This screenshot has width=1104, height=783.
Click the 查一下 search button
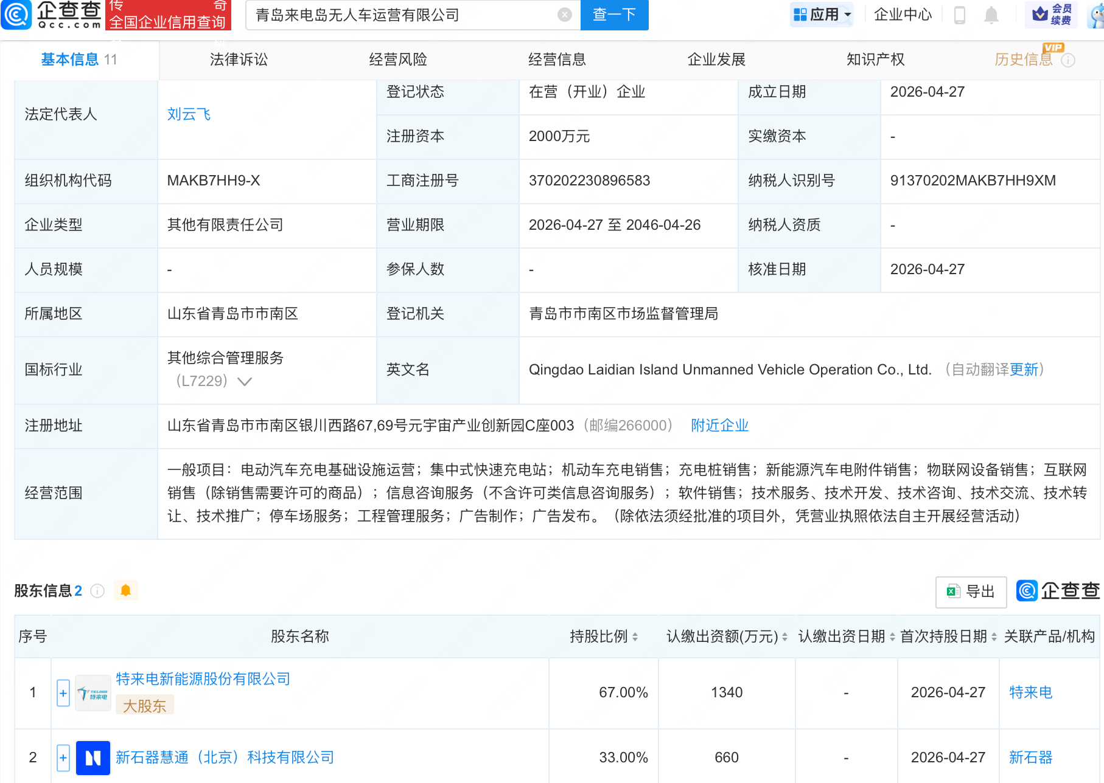click(x=613, y=15)
